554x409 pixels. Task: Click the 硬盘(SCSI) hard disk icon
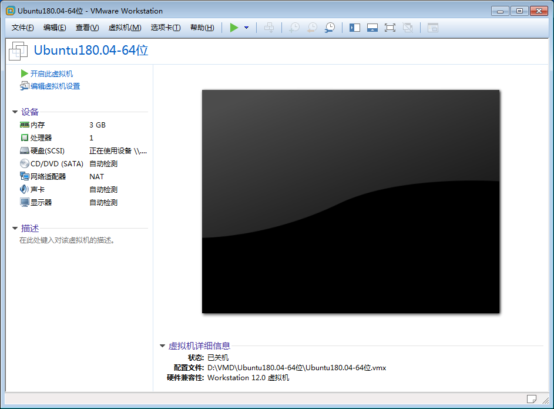24,151
